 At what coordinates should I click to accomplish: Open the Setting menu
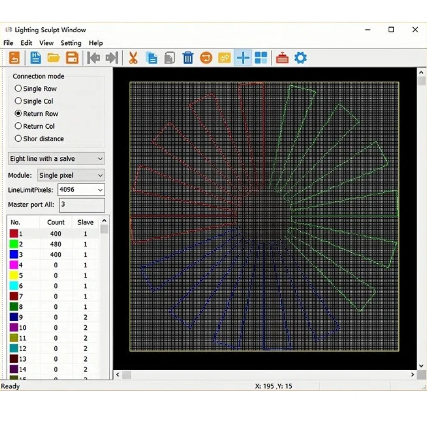71,43
